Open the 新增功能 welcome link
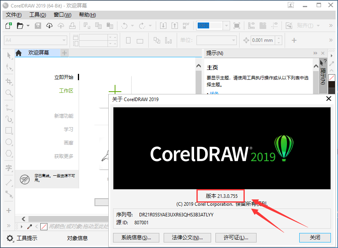The image size is (338, 248). 64,116
